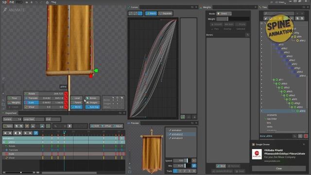This screenshot has width=311, height=175.
Task: Close the Google Chrome notification X
Action: point(304,144)
